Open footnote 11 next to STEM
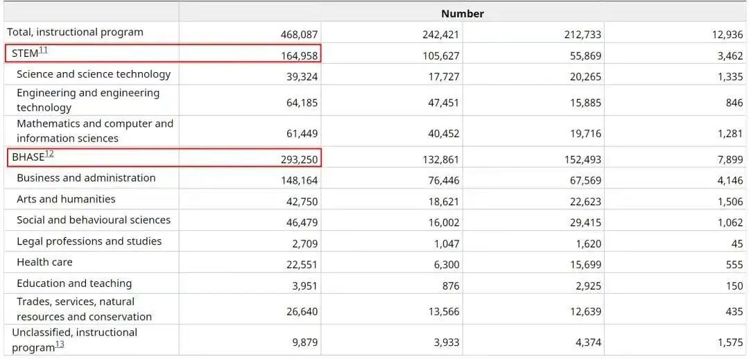Image resolution: width=749 pixels, height=359 pixels. coord(44,50)
